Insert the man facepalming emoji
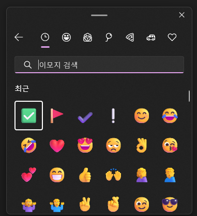Viewport: 197px width, 216px height. coord(170,175)
